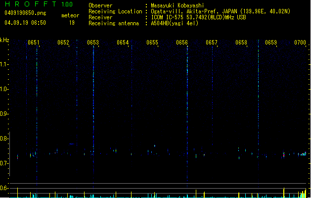Click the 0654 time marker

[123, 43]
